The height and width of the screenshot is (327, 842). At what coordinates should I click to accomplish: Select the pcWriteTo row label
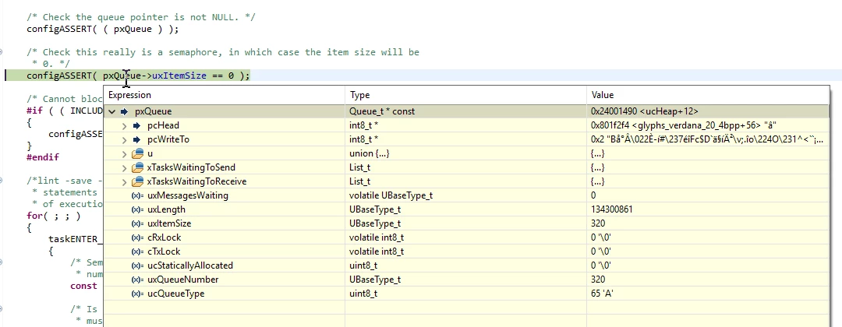[168, 139]
